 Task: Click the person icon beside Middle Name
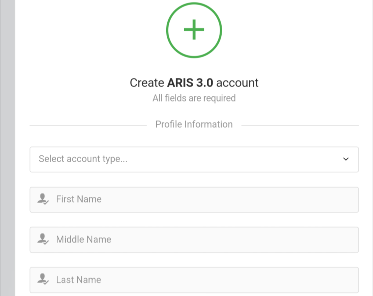coord(43,239)
